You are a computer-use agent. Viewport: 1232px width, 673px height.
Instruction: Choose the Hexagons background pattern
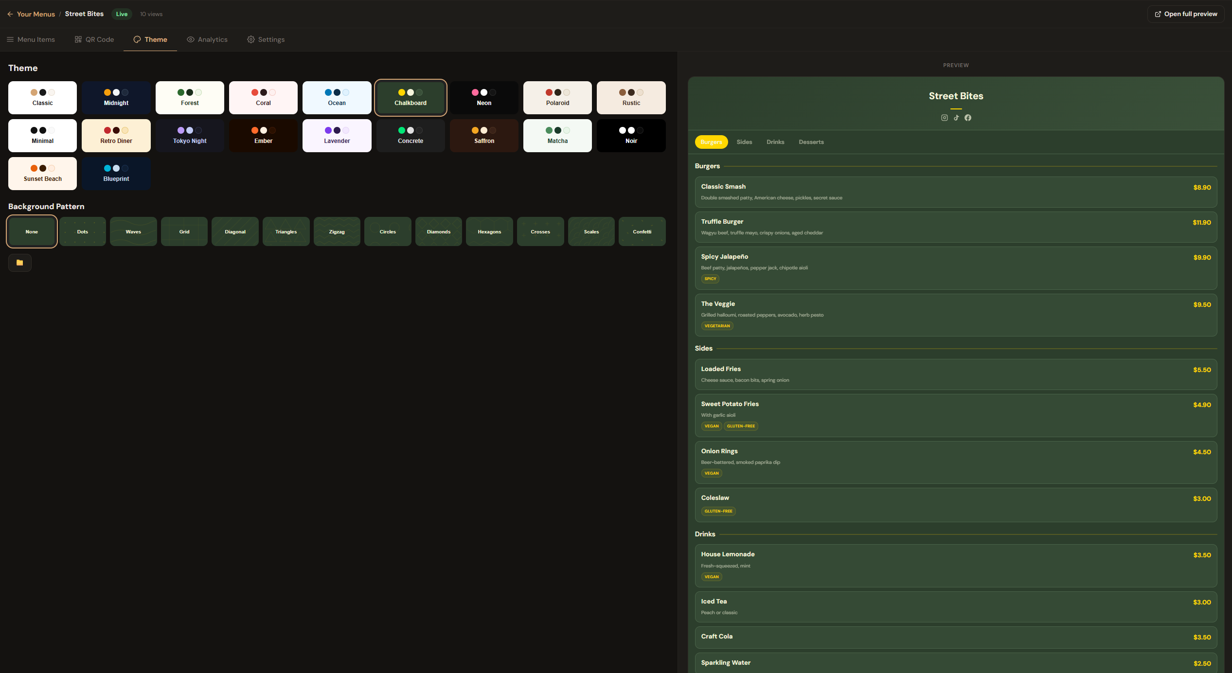click(x=489, y=231)
